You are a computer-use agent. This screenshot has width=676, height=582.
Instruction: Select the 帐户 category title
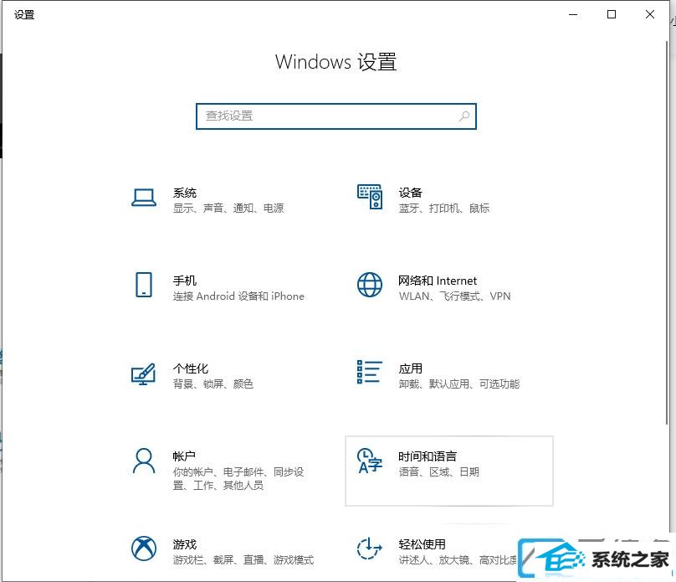[184, 456]
